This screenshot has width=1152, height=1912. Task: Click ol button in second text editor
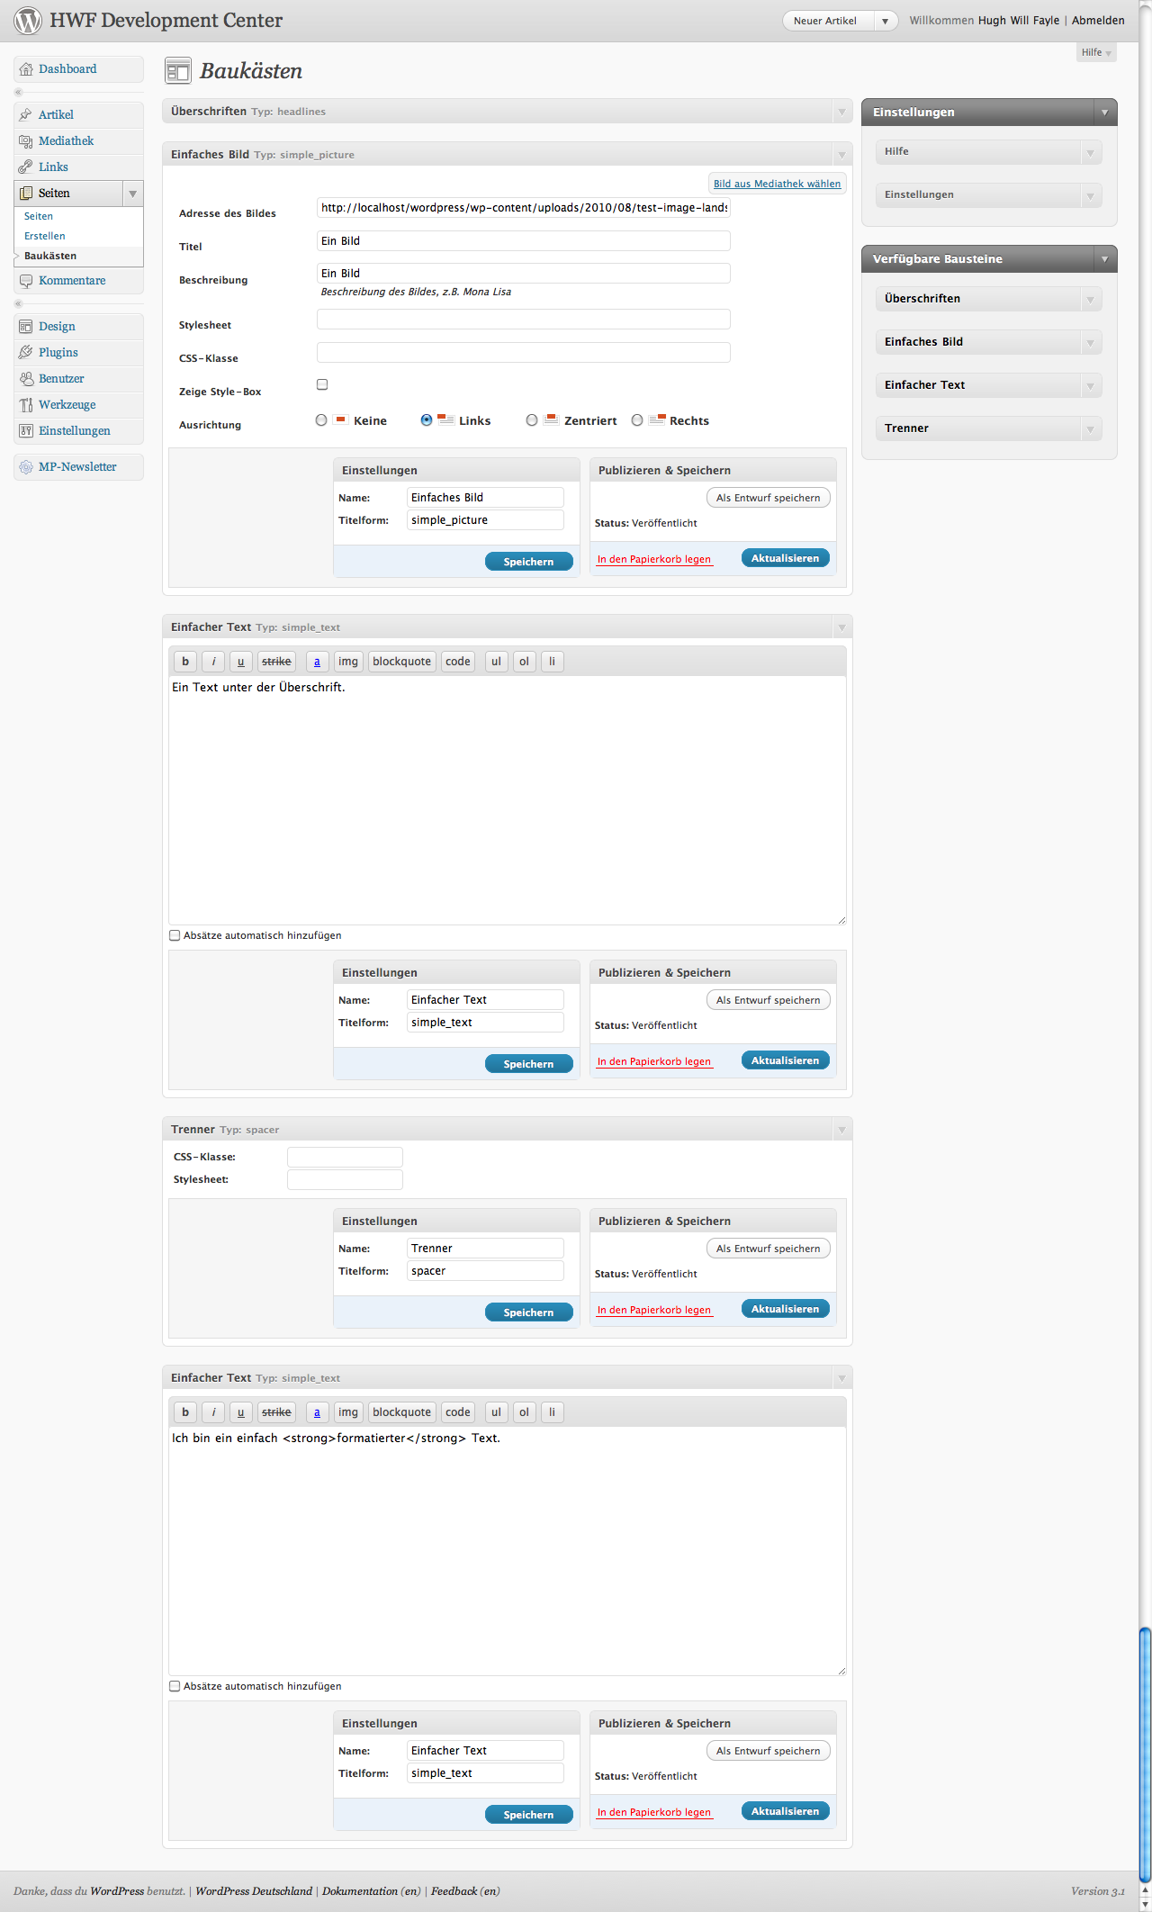coord(524,1412)
